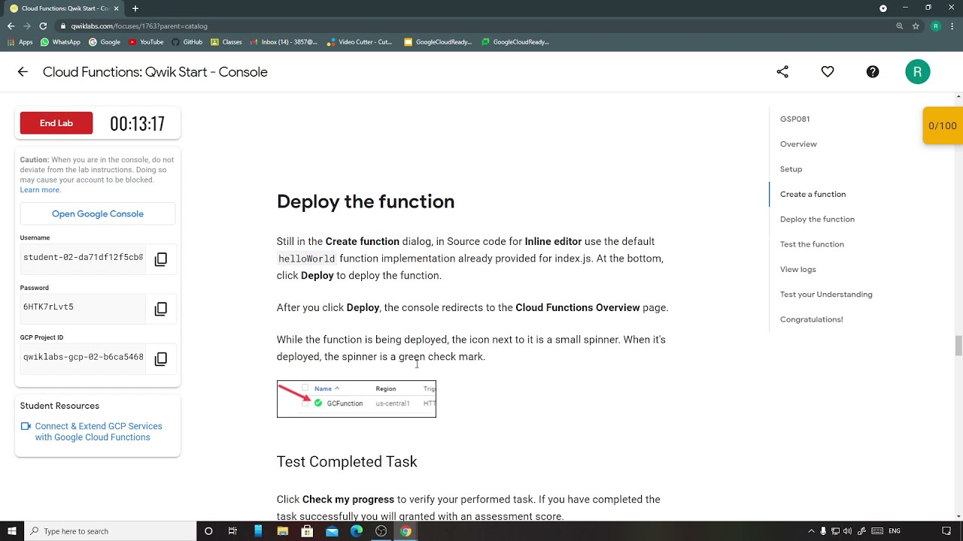Click the share icon in lab header
Screen dimensions: 963x541
(782, 72)
